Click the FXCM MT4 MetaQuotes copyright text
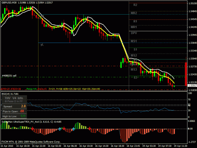Viewport: 197px width, 148px height. (x=31, y=142)
